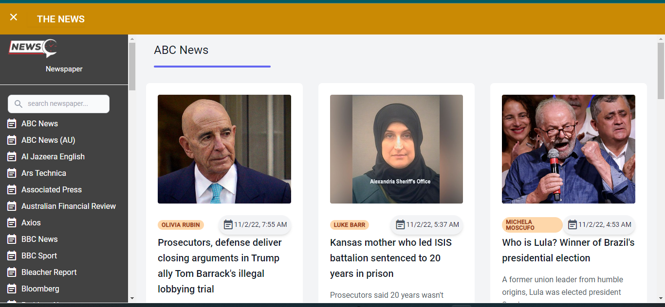Click the 11/2/22, 5:37 AM date chip
665x307 pixels.
[427, 224]
